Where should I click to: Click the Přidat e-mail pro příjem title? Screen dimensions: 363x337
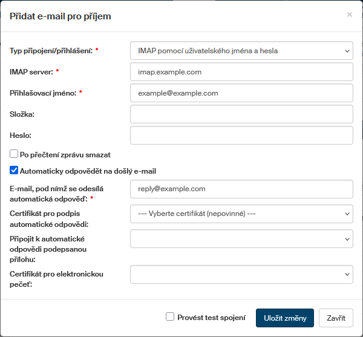pyautogui.click(x=60, y=16)
